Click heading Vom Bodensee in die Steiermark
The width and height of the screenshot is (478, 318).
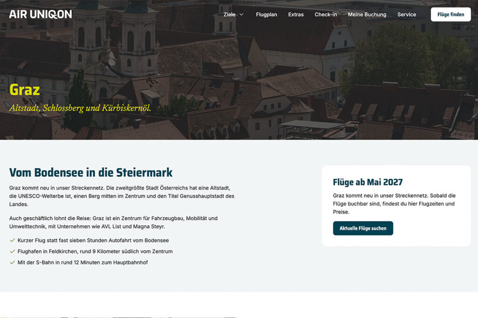click(x=91, y=172)
